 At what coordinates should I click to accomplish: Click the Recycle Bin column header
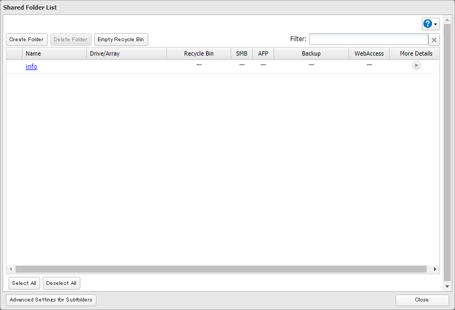tap(199, 53)
